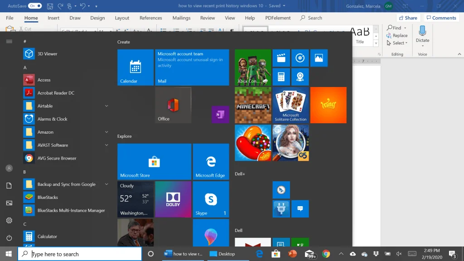The width and height of the screenshot is (464, 261).
Task: Toggle AutoSave switch in Word
Action: pos(35,6)
